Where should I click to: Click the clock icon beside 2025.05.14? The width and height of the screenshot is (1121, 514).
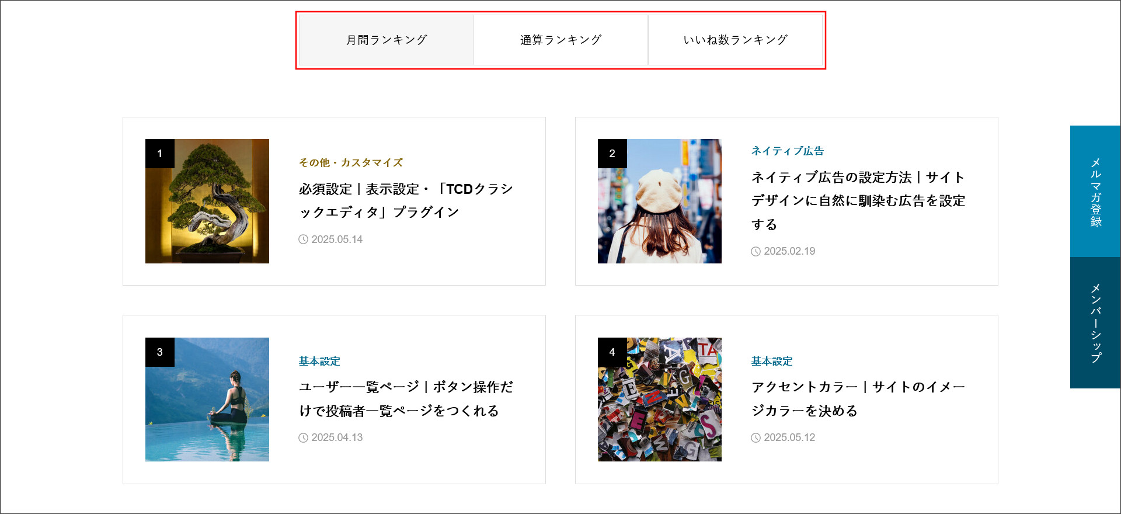click(x=303, y=239)
